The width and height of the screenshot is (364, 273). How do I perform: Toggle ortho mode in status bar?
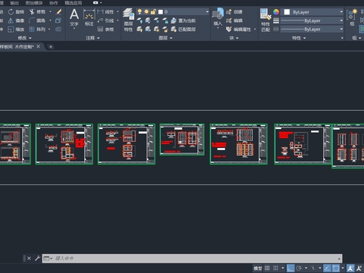tap(290, 268)
